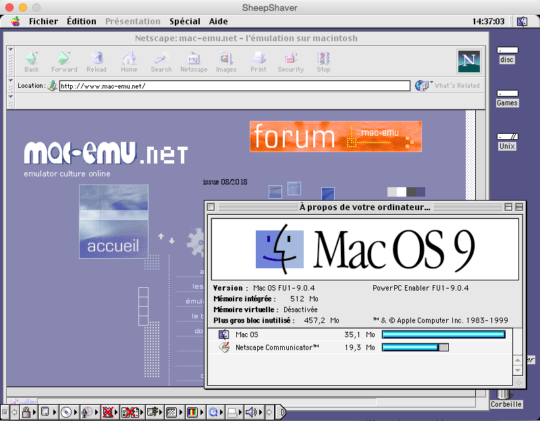Reload the current page in Netscape
Screen dimensions: 540x421
pos(97,62)
